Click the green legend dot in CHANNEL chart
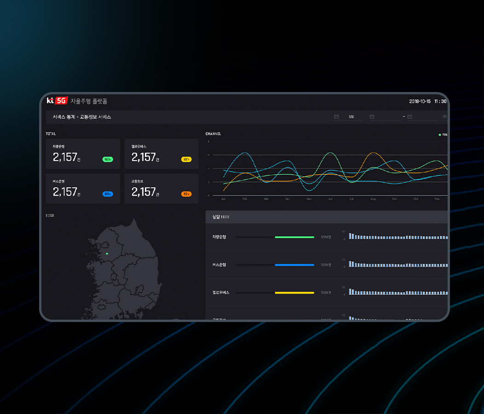 [440, 135]
